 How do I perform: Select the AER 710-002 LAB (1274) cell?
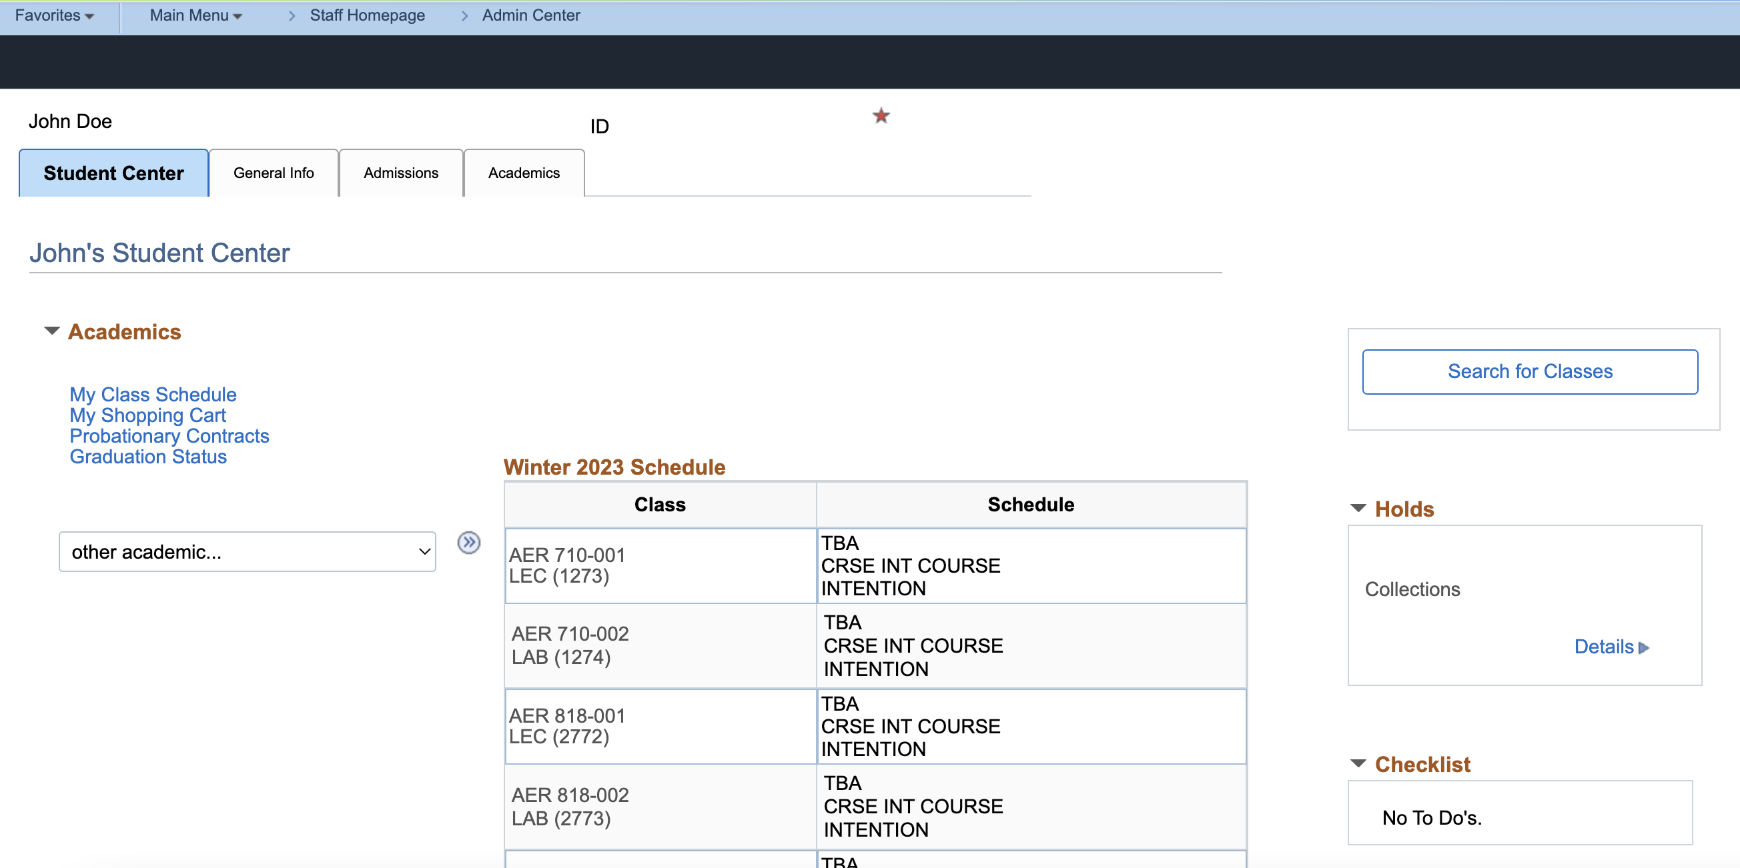point(661,646)
